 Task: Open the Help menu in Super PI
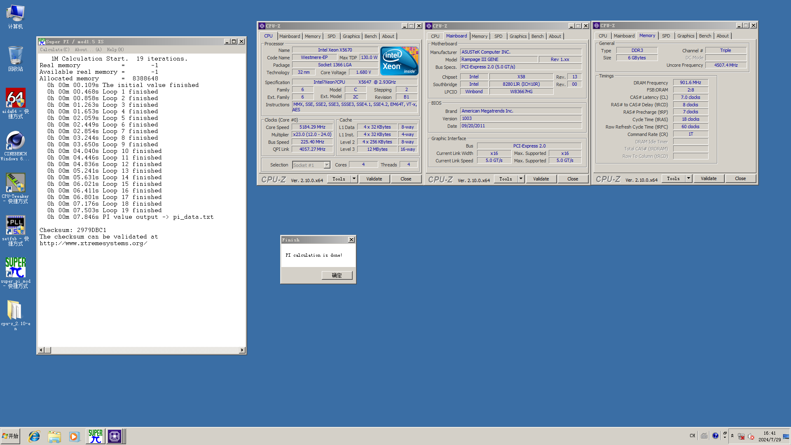pos(115,50)
